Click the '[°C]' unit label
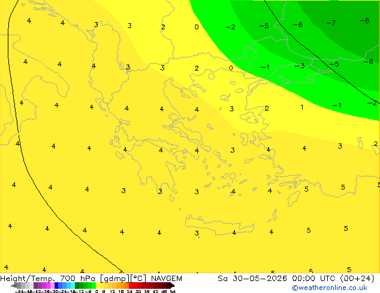This screenshot has height=293, width=380. tap(138, 279)
